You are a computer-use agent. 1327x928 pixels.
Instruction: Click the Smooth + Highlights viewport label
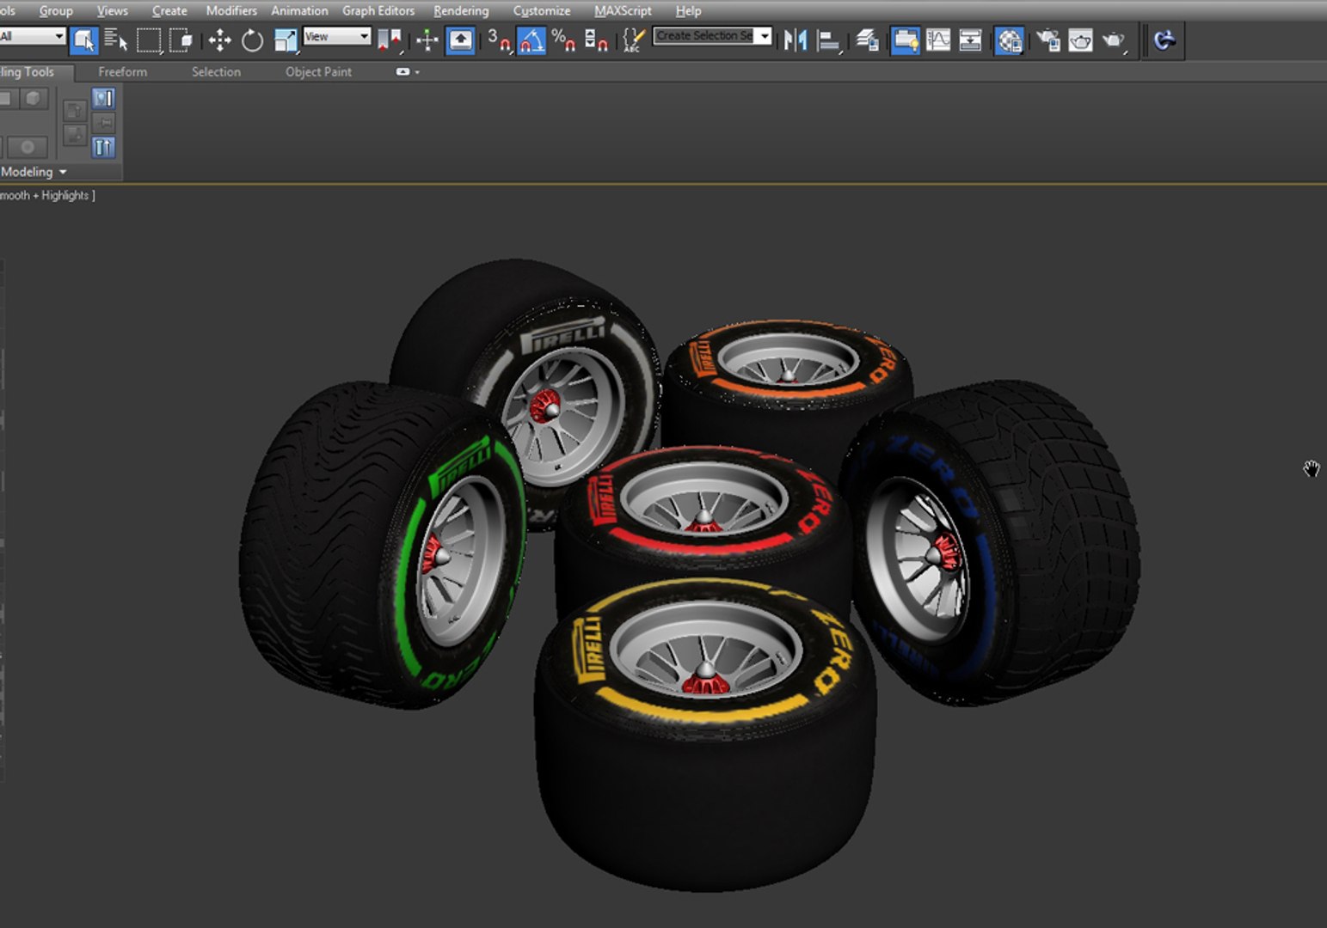[47, 196]
